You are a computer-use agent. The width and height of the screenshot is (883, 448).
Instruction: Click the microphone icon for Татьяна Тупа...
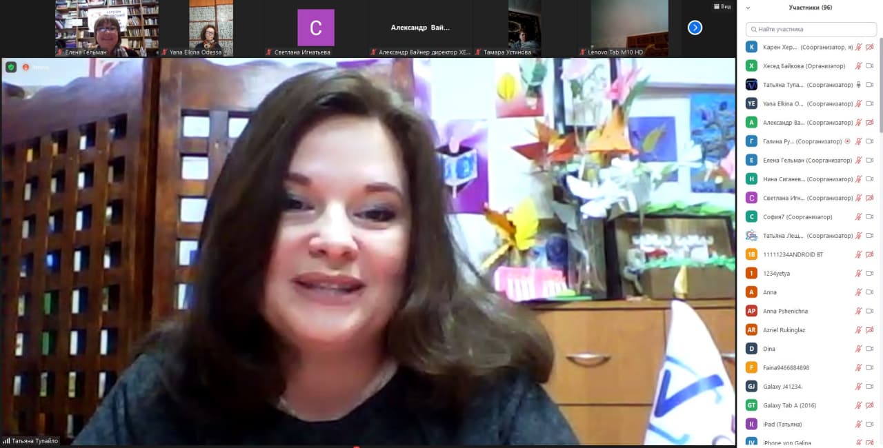(859, 85)
